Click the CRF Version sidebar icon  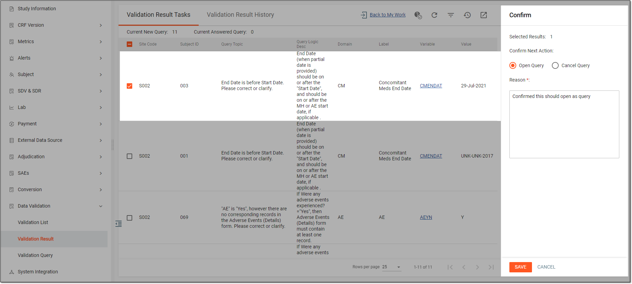[12, 25]
